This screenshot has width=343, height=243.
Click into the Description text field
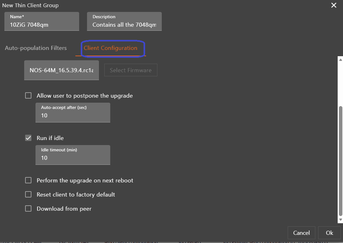124,25
